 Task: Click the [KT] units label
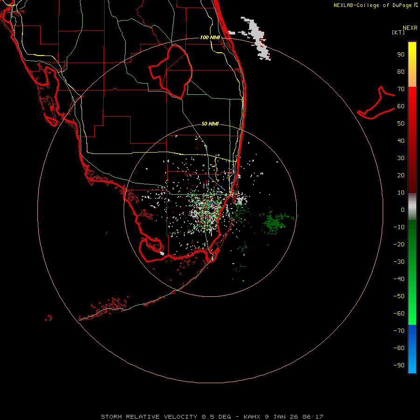pos(398,32)
